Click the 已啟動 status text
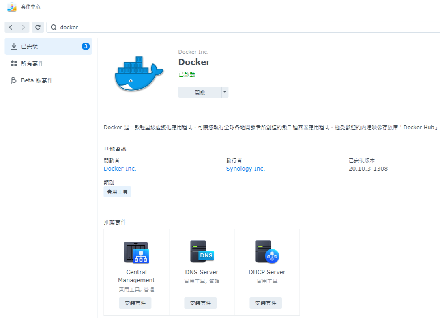440x318 pixels. pos(187,74)
